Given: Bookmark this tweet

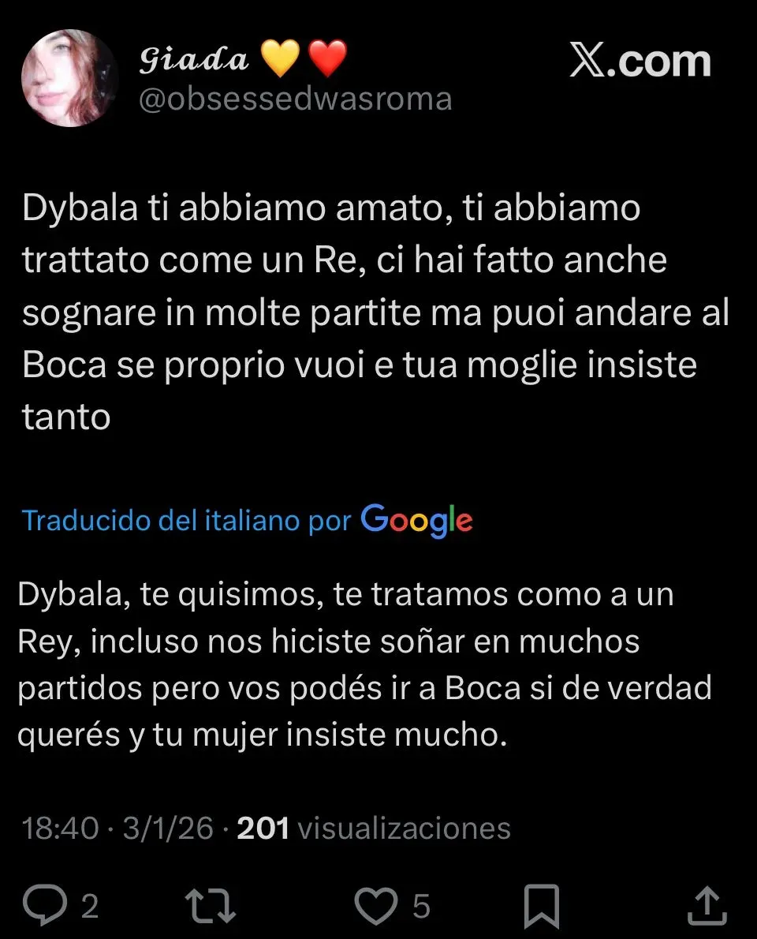Looking at the screenshot, I should tap(542, 906).
